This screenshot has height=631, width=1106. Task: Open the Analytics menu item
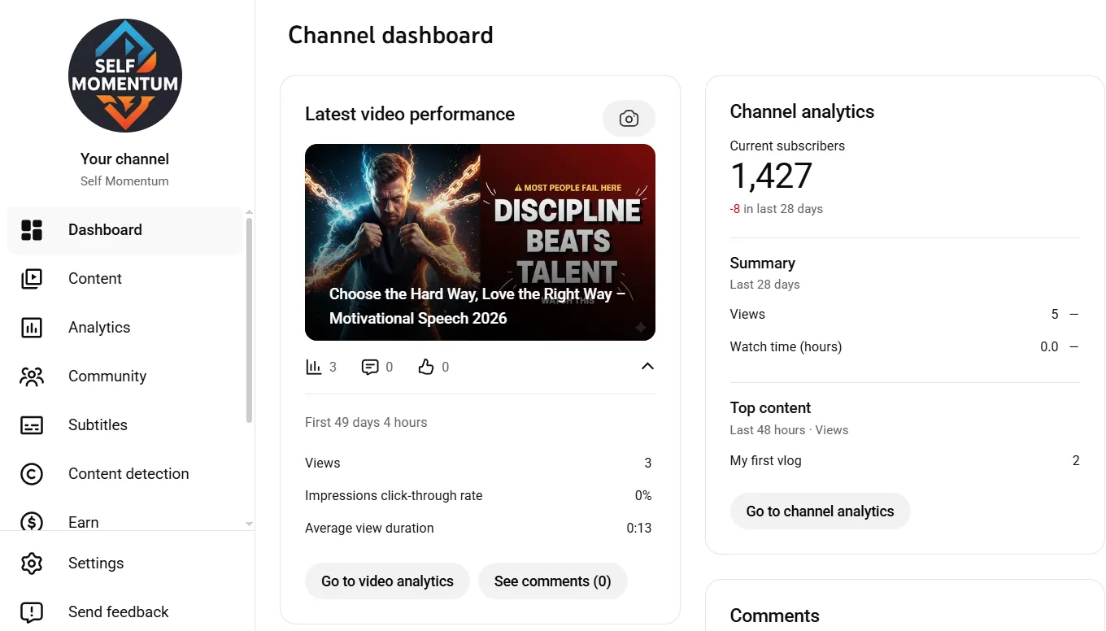[124, 328]
